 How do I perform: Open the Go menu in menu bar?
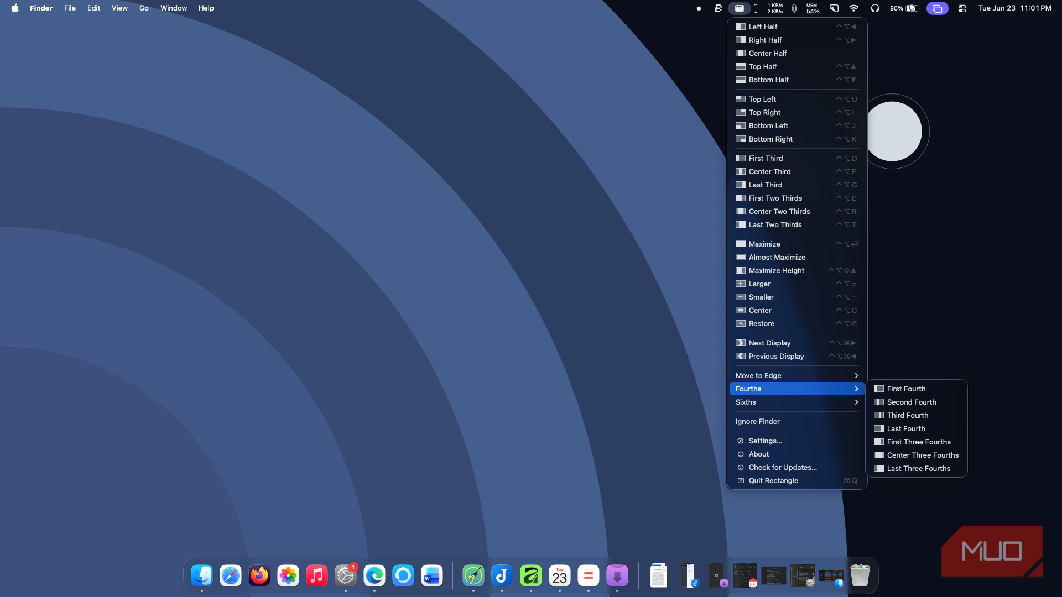click(144, 8)
